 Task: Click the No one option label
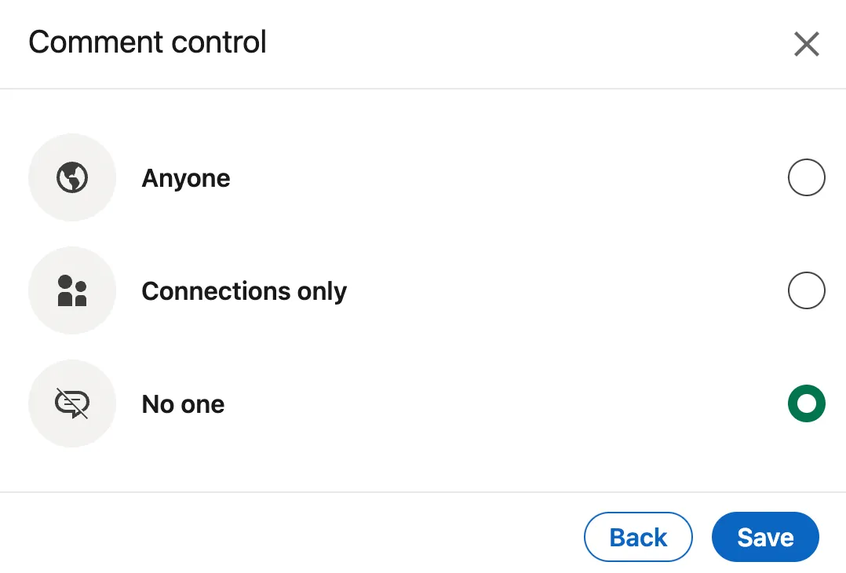(183, 405)
